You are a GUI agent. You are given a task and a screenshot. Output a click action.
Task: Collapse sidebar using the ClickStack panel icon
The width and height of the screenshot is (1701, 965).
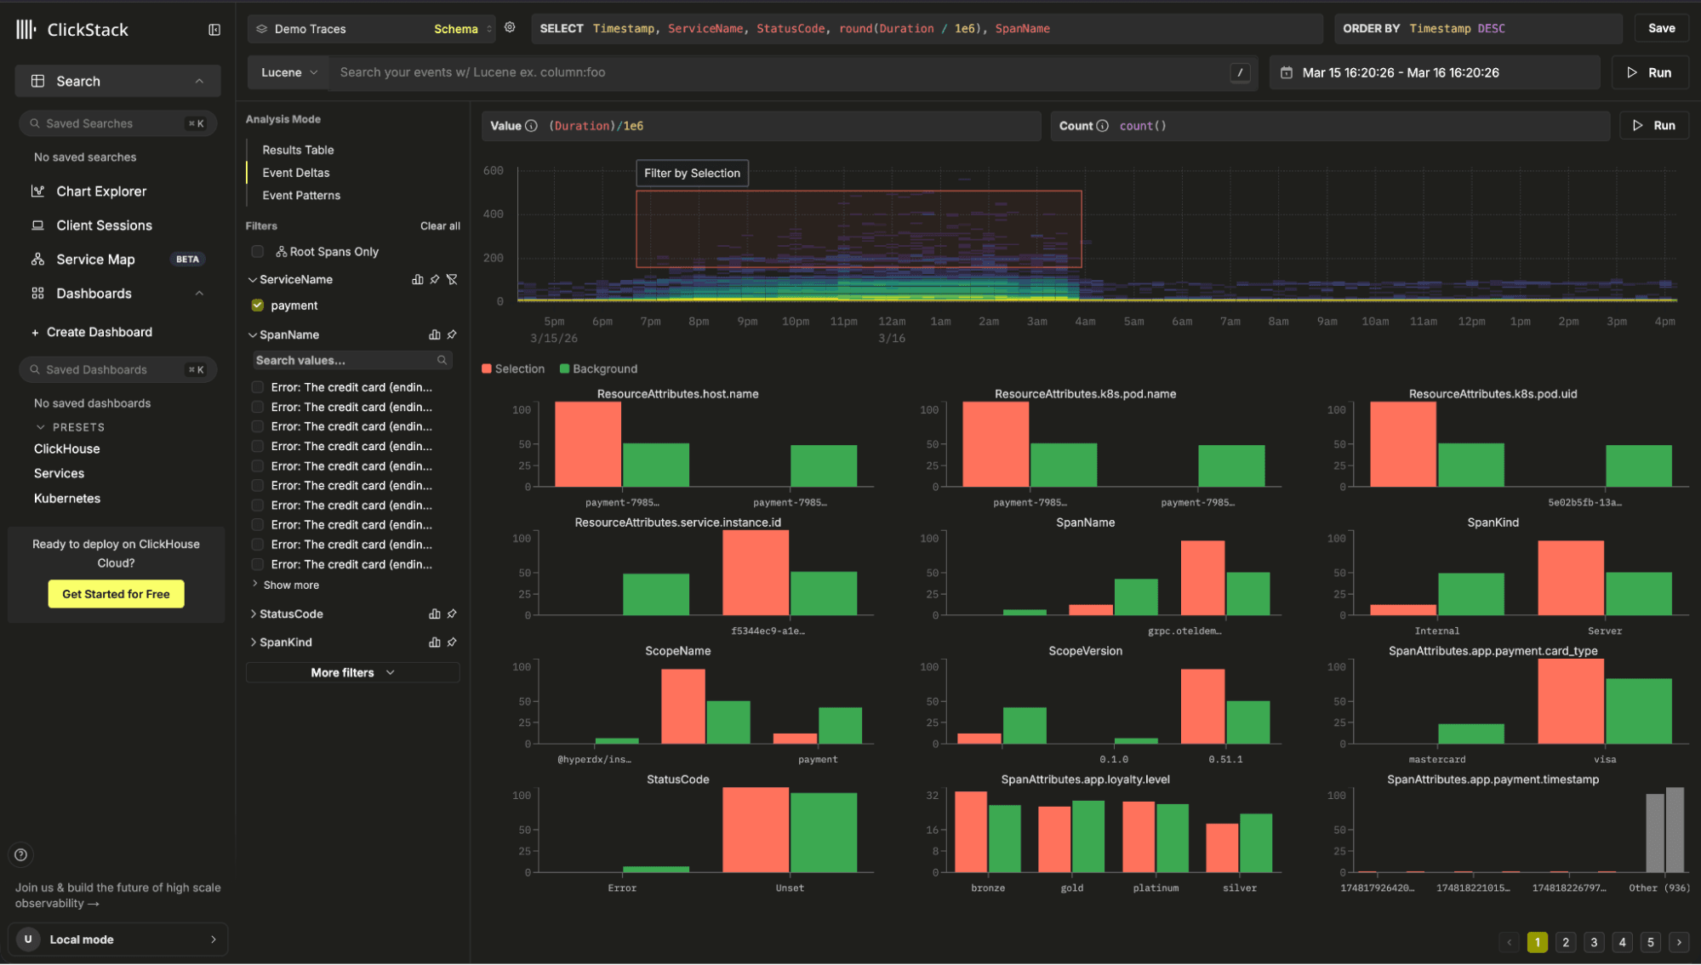(x=214, y=30)
